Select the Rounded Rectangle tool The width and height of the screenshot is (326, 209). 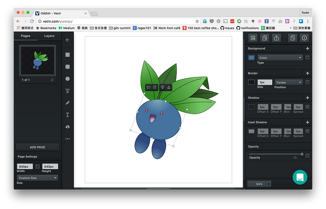click(x=68, y=66)
